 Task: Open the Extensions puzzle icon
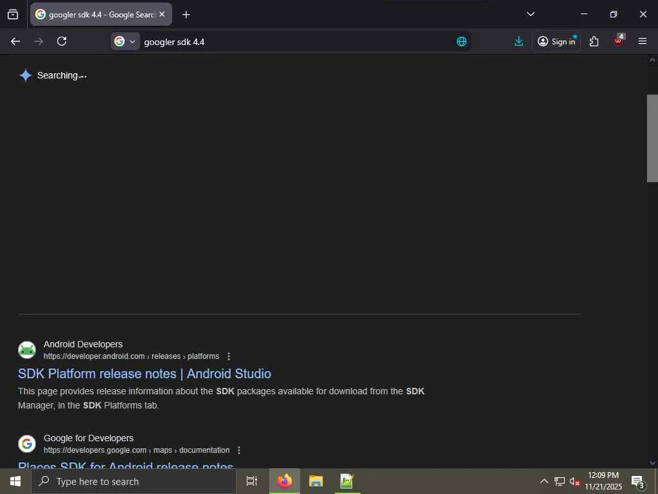point(594,41)
